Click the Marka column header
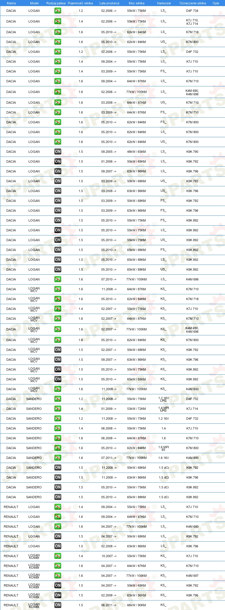The height and width of the screenshot is (610, 225). pyautogui.click(x=11, y=3)
